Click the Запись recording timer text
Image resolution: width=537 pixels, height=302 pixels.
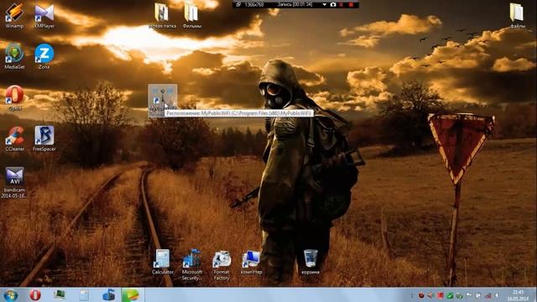point(295,4)
